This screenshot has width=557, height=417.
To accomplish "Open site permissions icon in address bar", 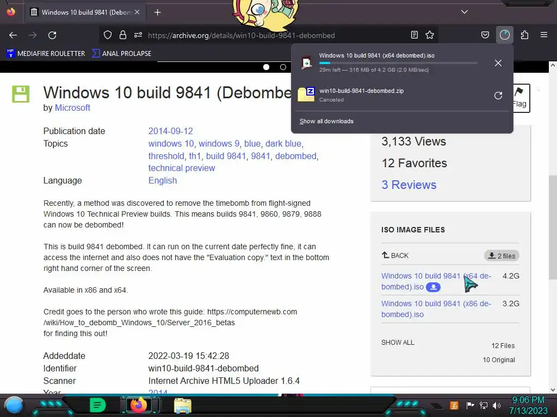I will tap(138, 35).
